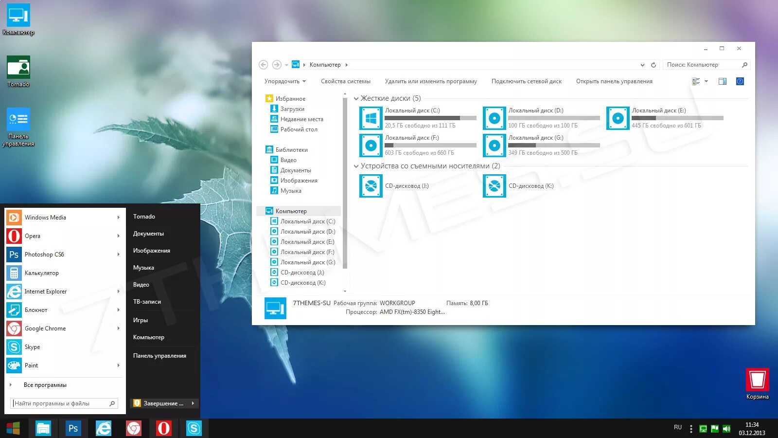Select Локальный диск (F:) in tree
Image resolution: width=778 pixels, height=438 pixels.
click(307, 252)
